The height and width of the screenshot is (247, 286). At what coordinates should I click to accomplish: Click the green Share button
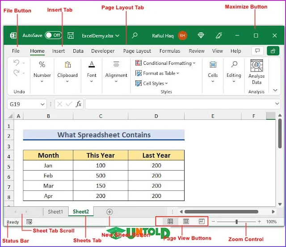point(273,50)
